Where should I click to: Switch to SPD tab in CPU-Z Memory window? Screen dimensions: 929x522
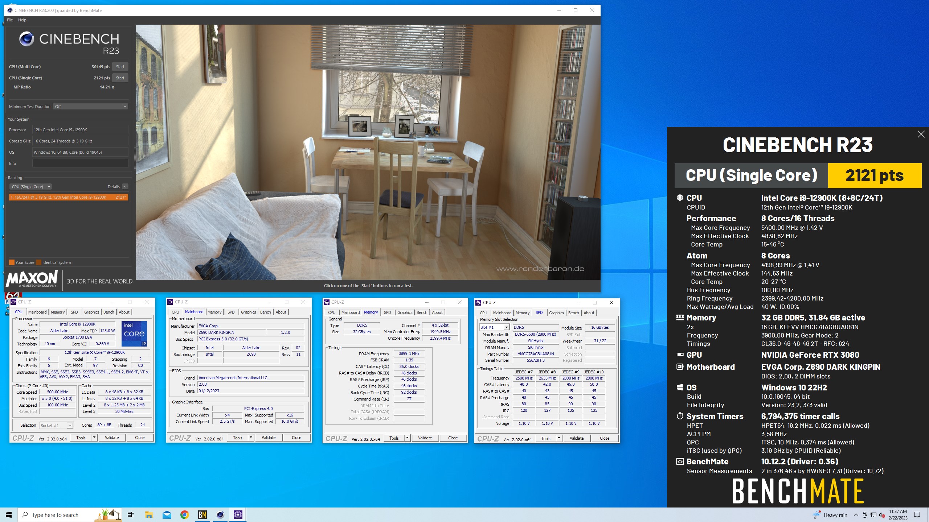388,312
